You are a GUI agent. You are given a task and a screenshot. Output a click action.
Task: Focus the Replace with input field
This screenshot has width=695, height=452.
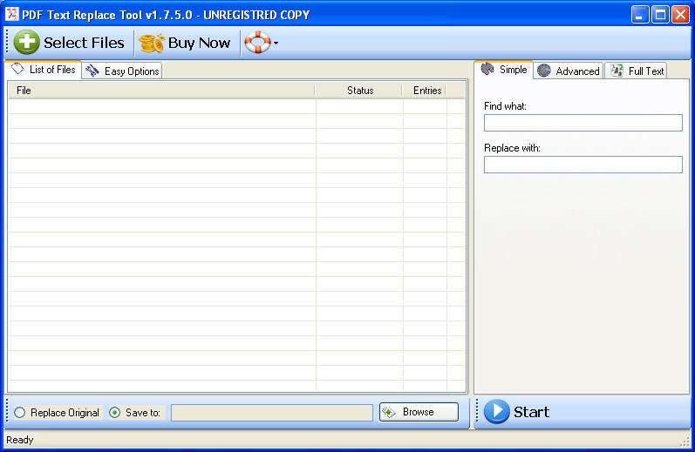click(x=583, y=165)
